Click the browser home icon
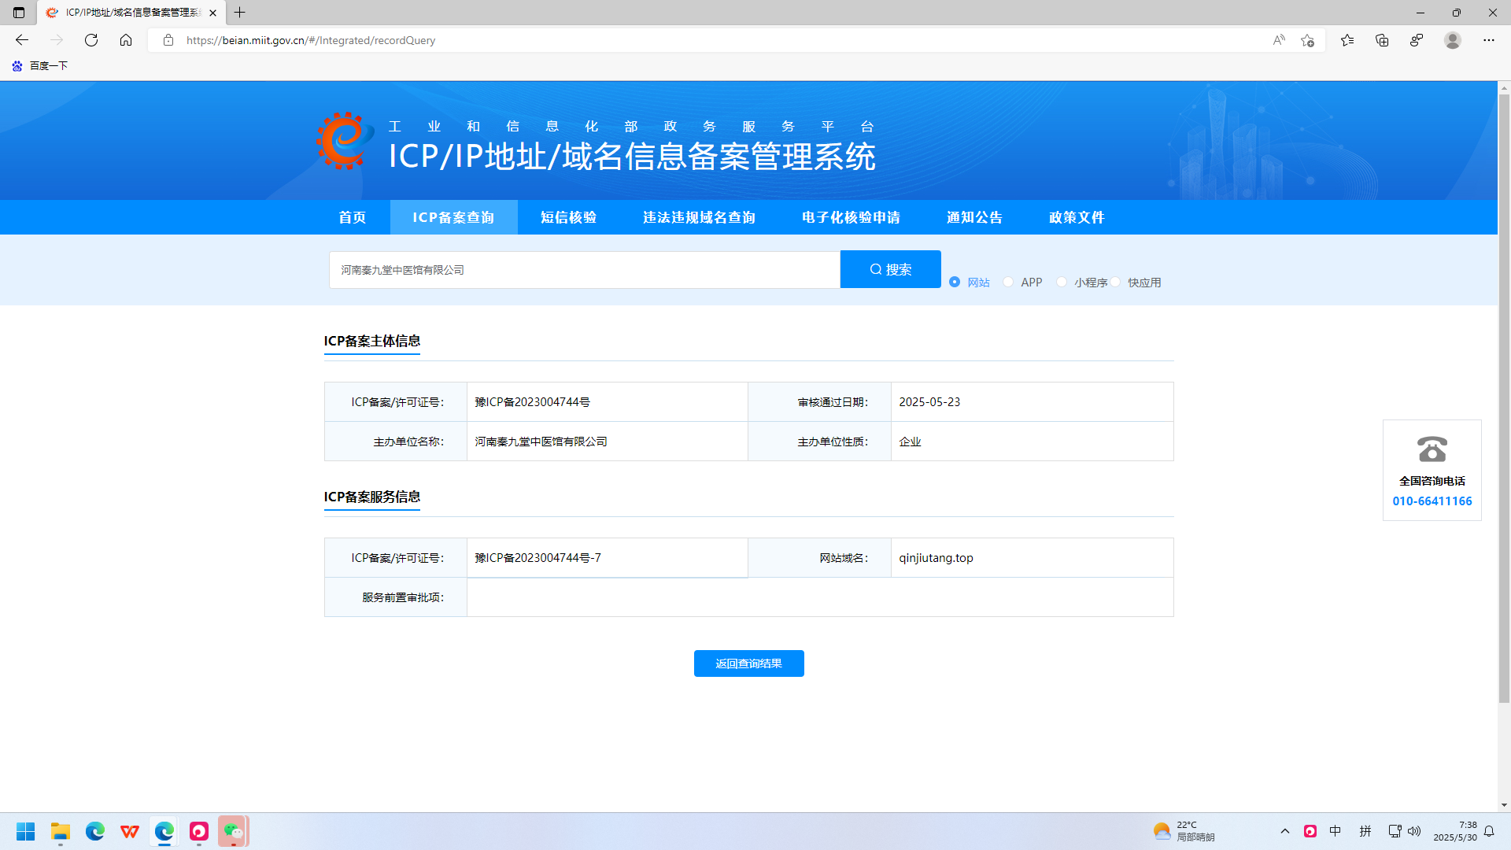This screenshot has height=850, width=1511. coord(126,40)
